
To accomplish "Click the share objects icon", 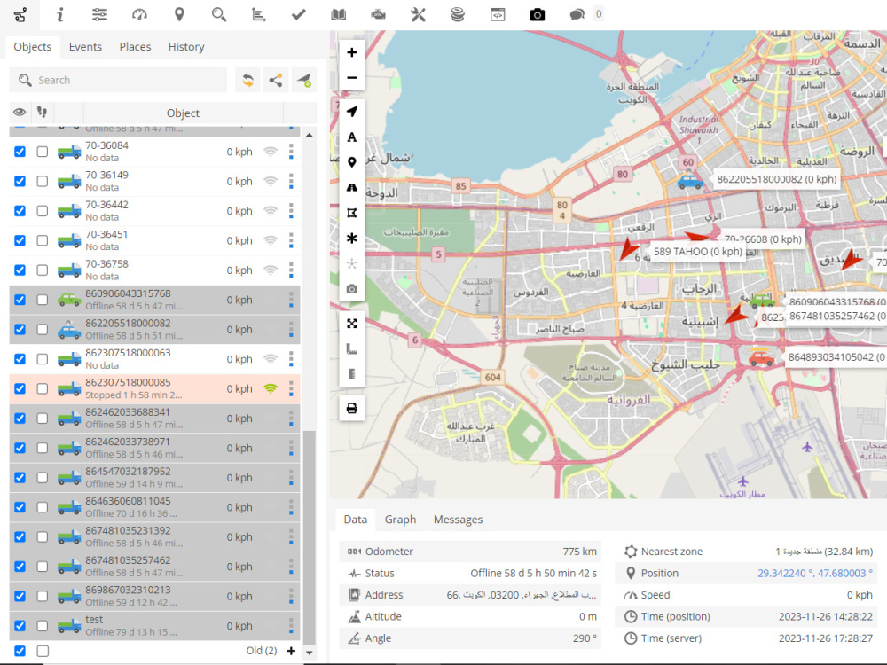I will tap(276, 81).
